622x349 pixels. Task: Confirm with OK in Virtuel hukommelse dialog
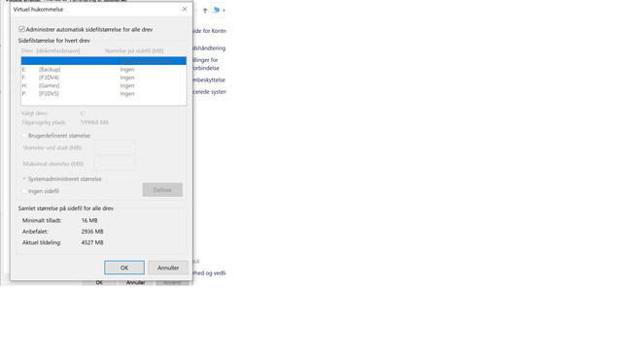pos(124,268)
